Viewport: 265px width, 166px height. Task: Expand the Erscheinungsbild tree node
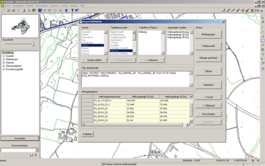pyautogui.click(x=4, y=69)
